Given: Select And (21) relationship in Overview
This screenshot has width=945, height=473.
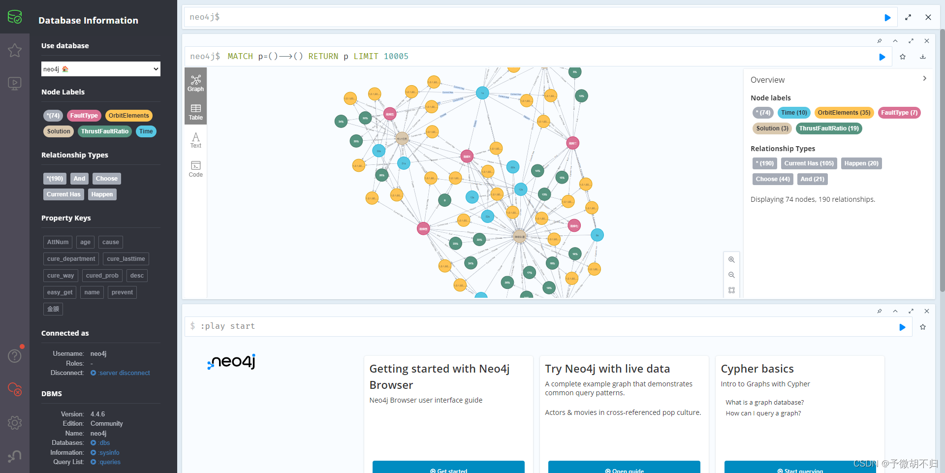Looking at the screenshot, I should coord(812,179).
